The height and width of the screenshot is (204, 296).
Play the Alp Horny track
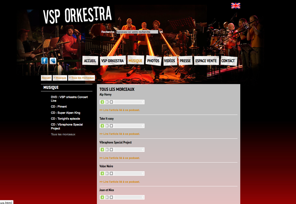[102, 102]
